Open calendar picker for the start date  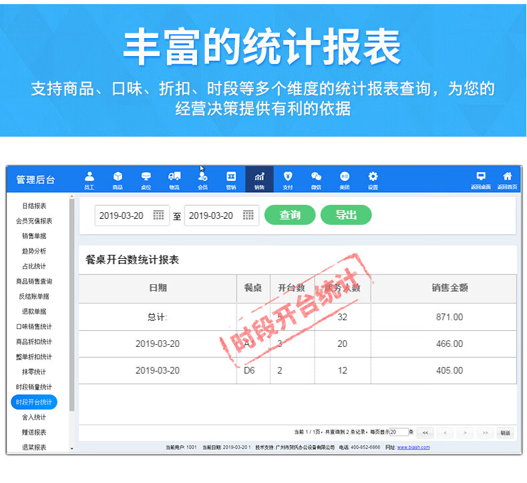point(158,215)
